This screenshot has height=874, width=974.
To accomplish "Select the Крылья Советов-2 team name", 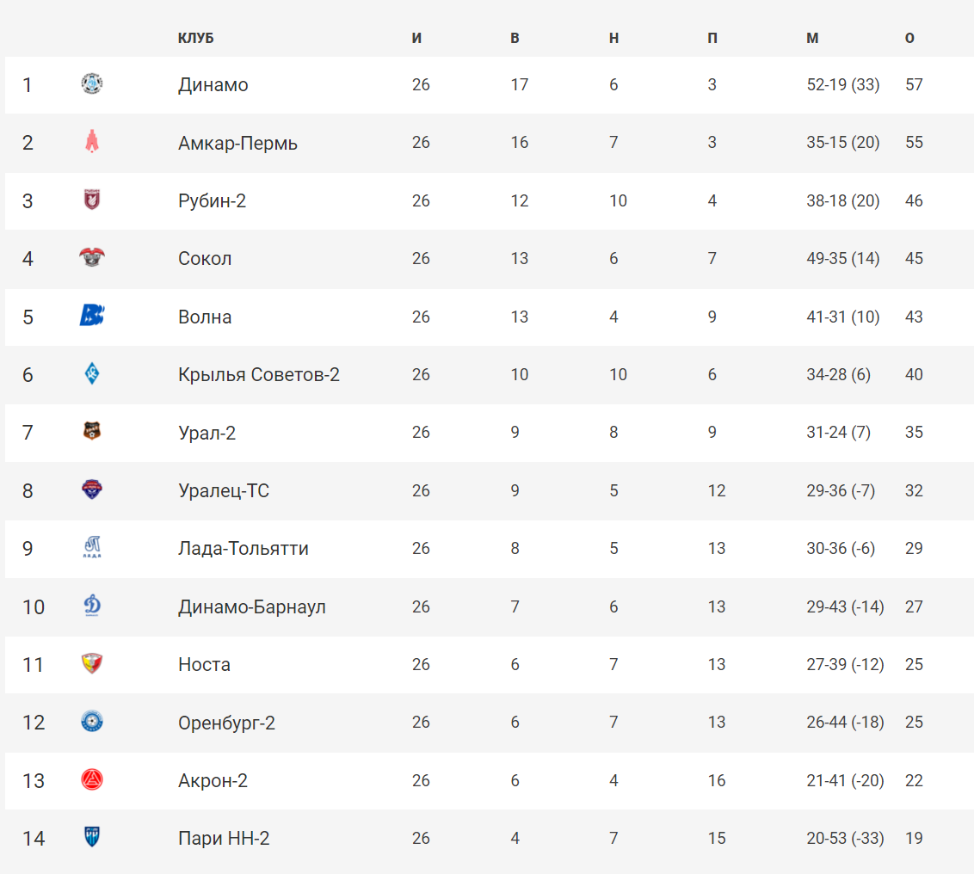I will coord(258,374).
